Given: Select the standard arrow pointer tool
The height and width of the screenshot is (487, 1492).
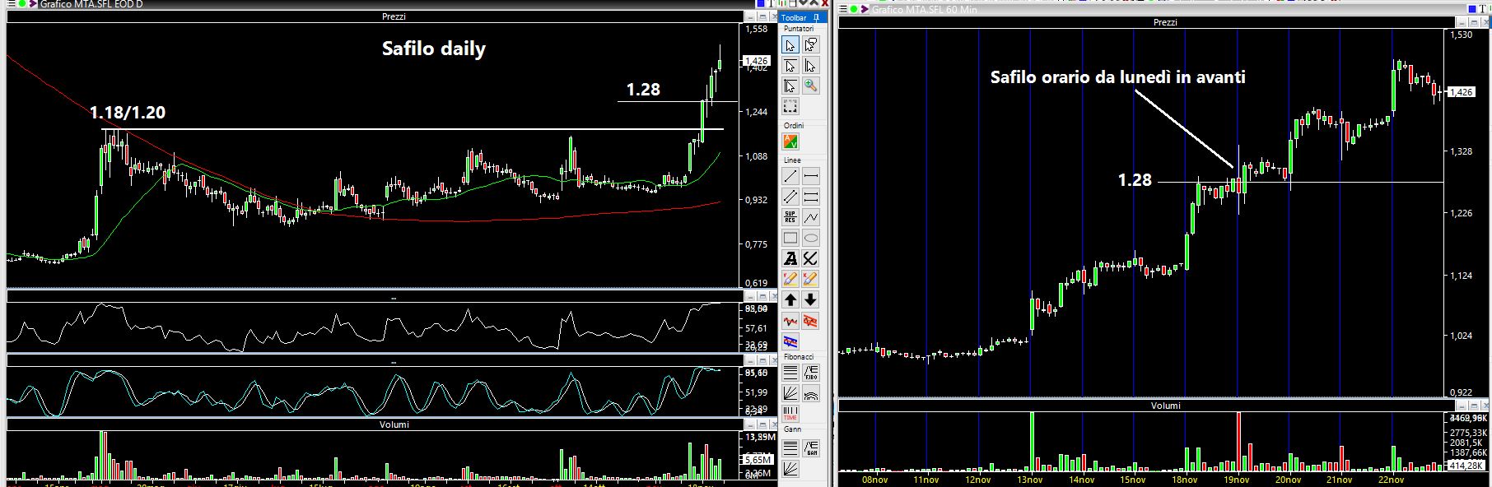Looking at the screenshot, I should pyautogui.click(x=790, y=44).
